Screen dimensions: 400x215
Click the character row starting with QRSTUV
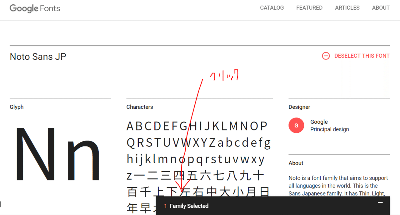199,143
